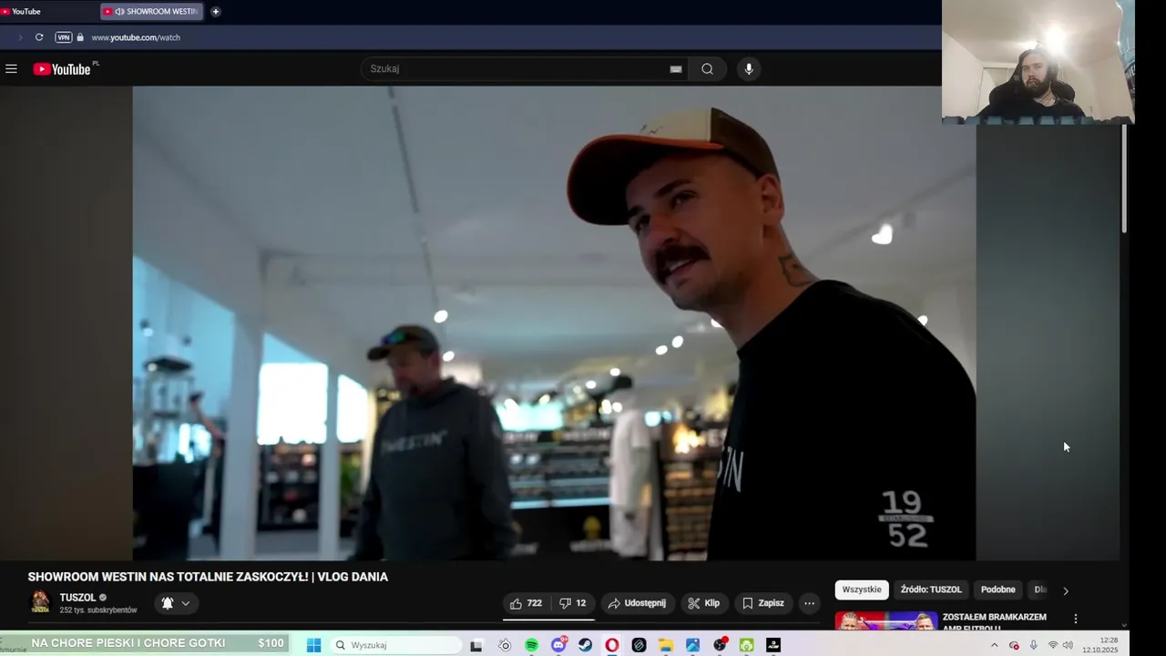The width and height of the screenshot is (1166, 656).
Task: Click the system tray microphone icon
Action: [x=1033, y=645]
